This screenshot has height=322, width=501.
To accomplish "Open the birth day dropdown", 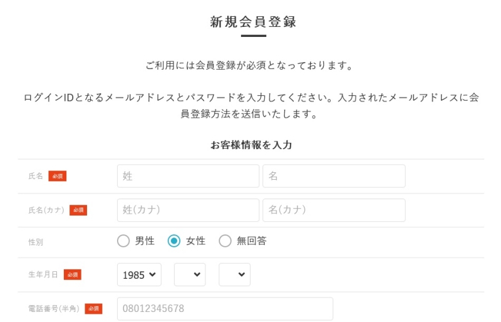I will click(x=234, y=274).
